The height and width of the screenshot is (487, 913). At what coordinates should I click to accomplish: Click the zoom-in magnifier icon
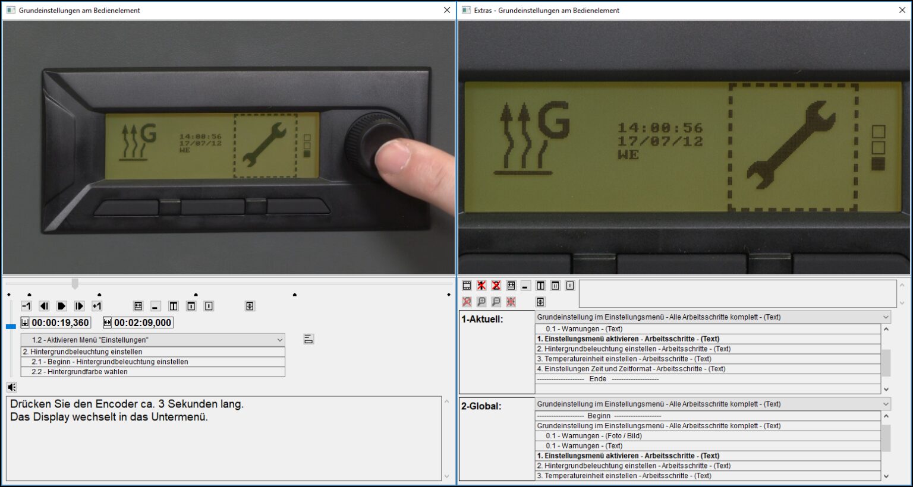point(481,302)
